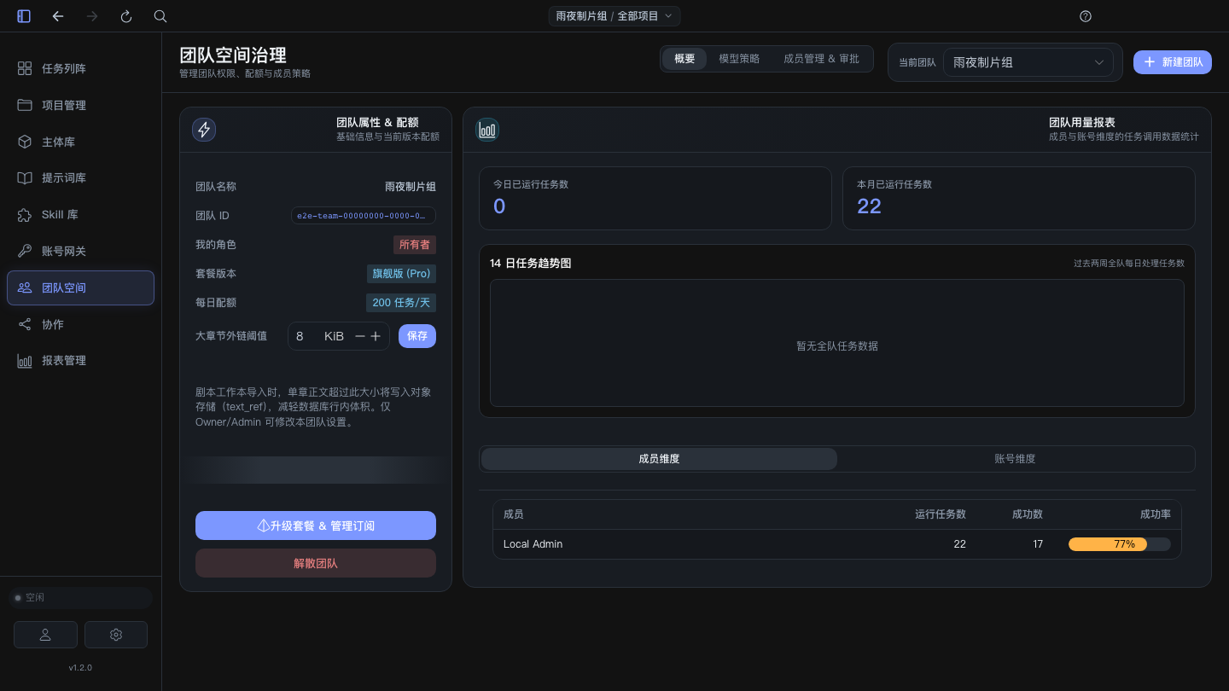Reload with the refresh icon
The image size is (1229, 691).
[126, 16]
